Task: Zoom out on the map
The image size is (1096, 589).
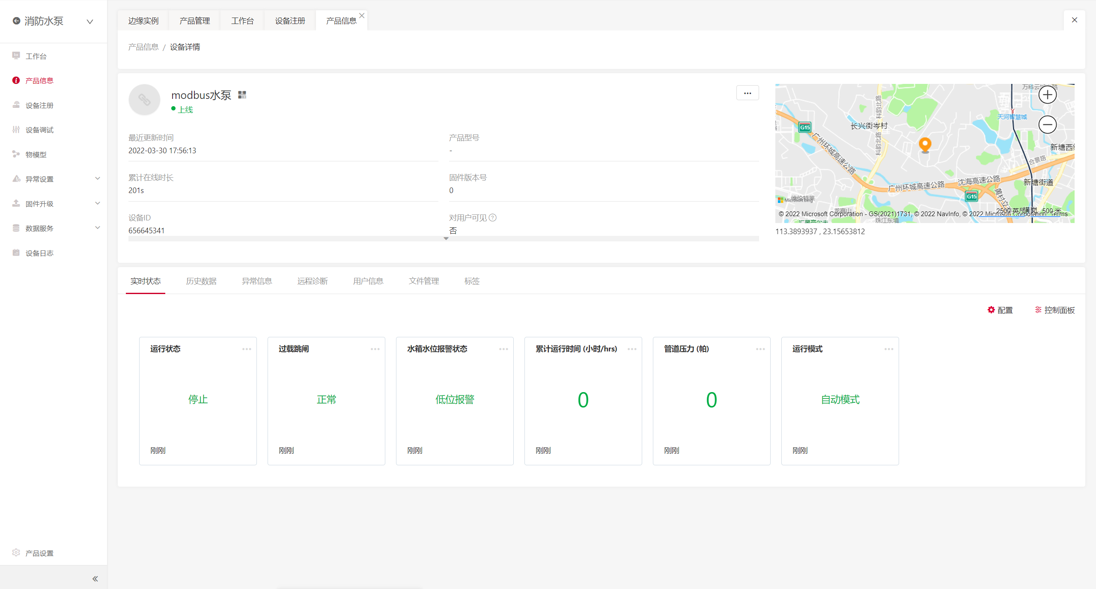Action: [x=1047, y=125]
